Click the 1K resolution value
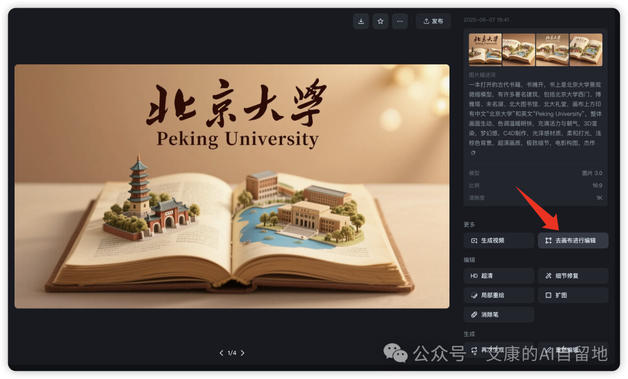The height and width of the screenshot is (379, 628). [x=600, y=198]
